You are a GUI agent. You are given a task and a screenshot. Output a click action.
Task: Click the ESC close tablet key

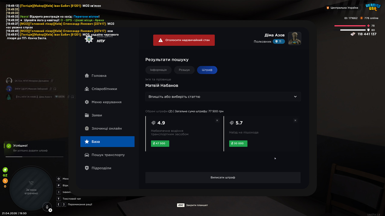pos(181,205)
